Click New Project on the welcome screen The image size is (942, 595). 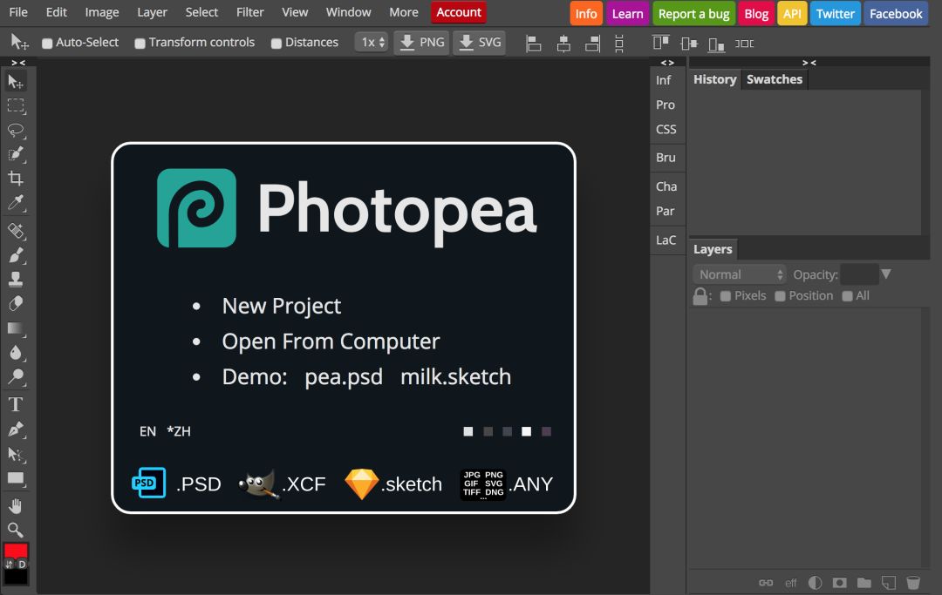(281, 306)
